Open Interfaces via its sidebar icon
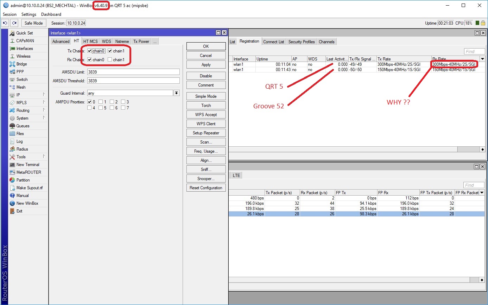 (x=12, y=49)
